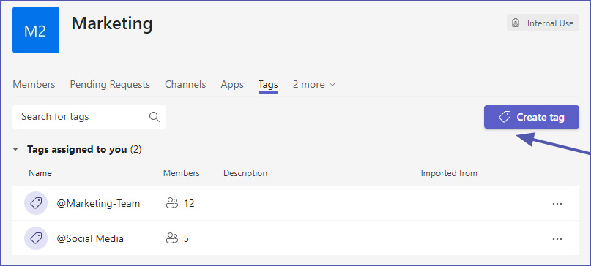The height and width of the screenshot is (266, 591).
Task: Click the tag icon beside @Marketing-Team
Action: 36,203
